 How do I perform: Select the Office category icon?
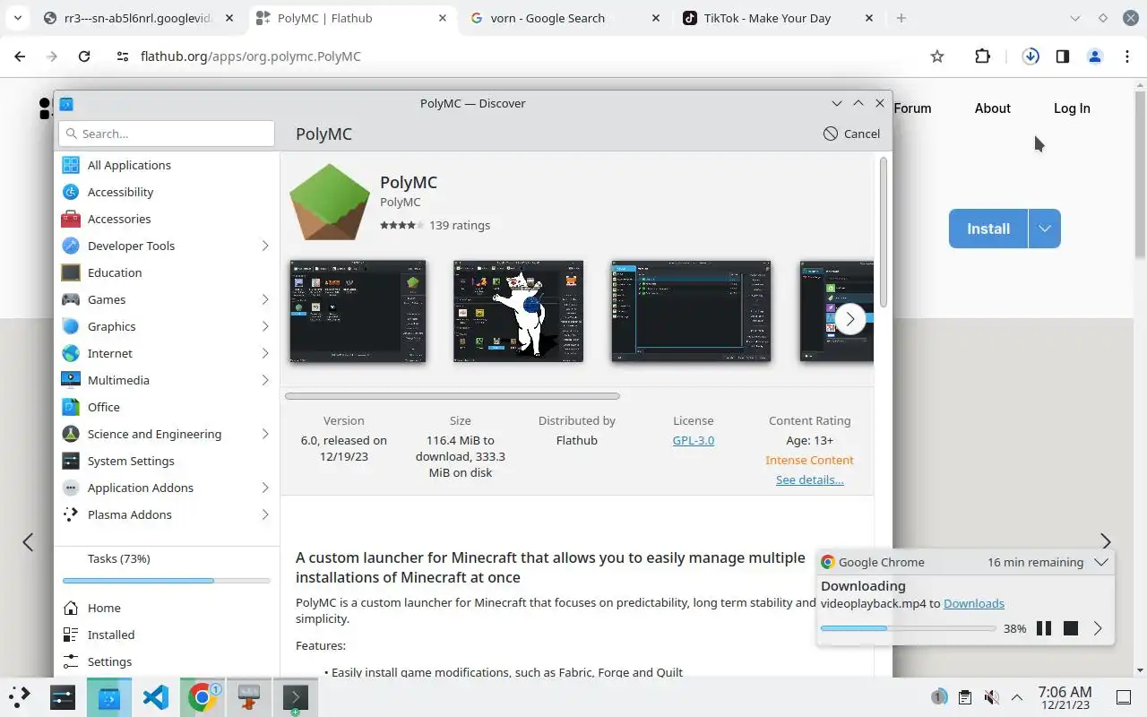[71, 407]
